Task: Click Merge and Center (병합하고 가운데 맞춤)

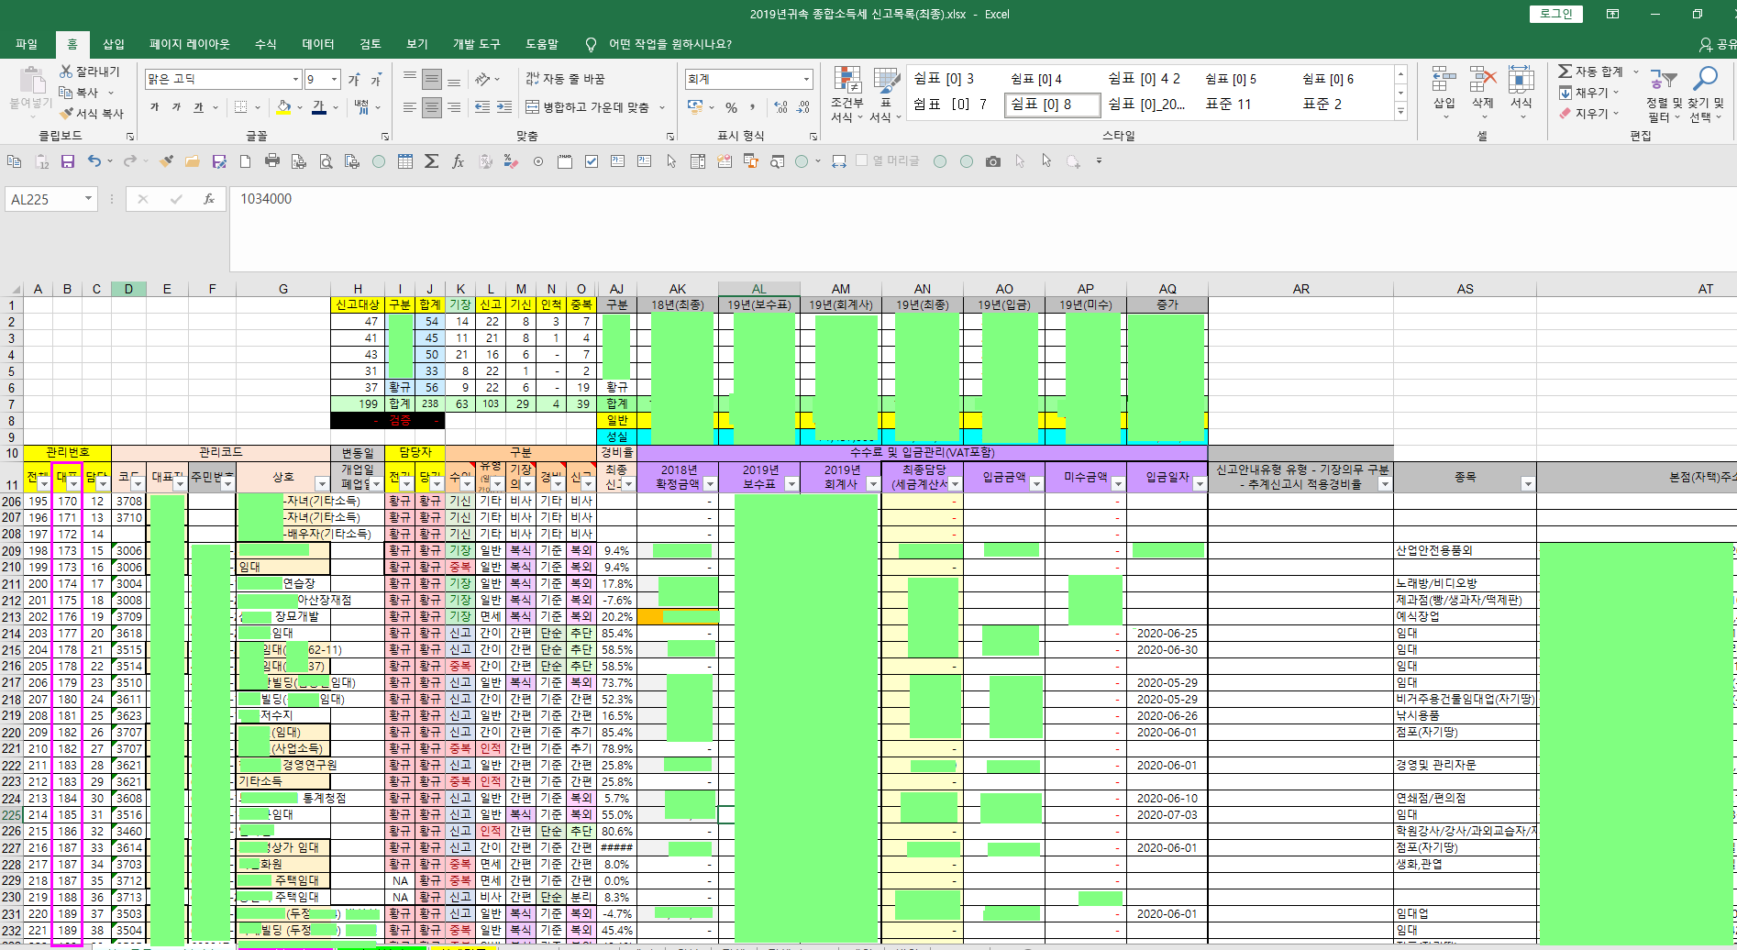Action: click(x=587, y=107)
